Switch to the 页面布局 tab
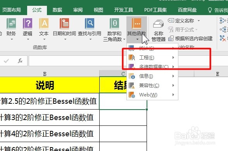Screen dimensions: 228x151 click(x=12, y=10)
